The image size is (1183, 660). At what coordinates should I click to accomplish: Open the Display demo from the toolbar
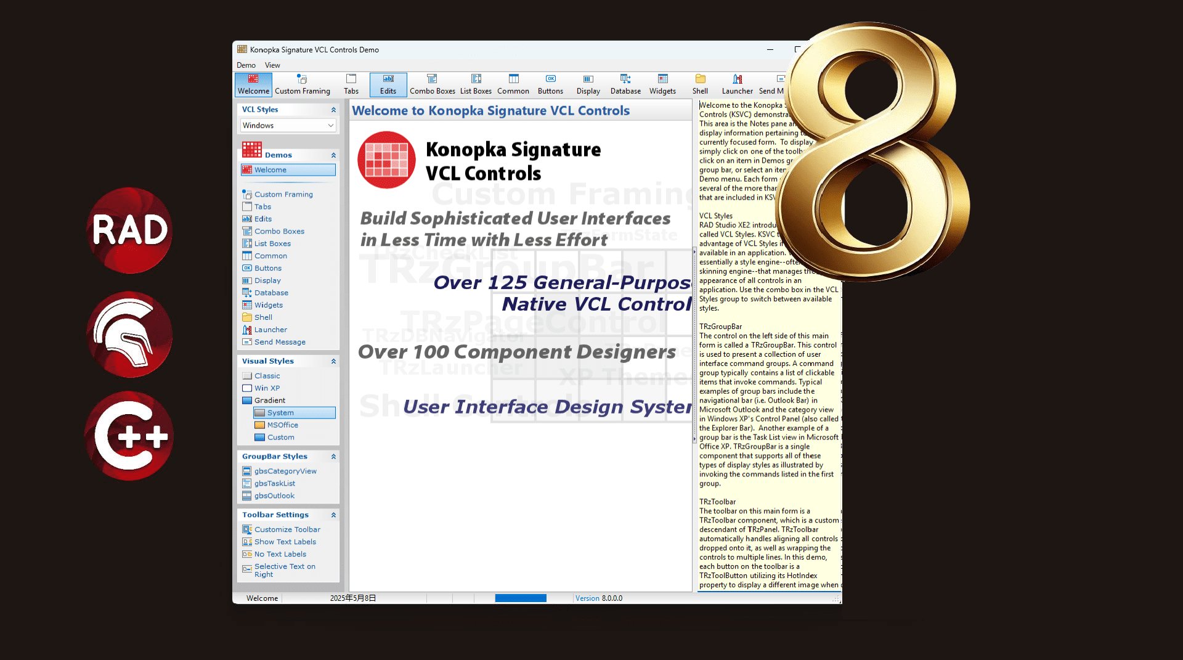588,84
